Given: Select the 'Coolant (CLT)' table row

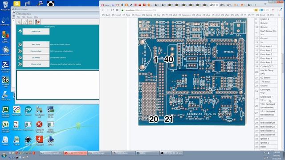Looking at the screenshot, I should 266,66.
